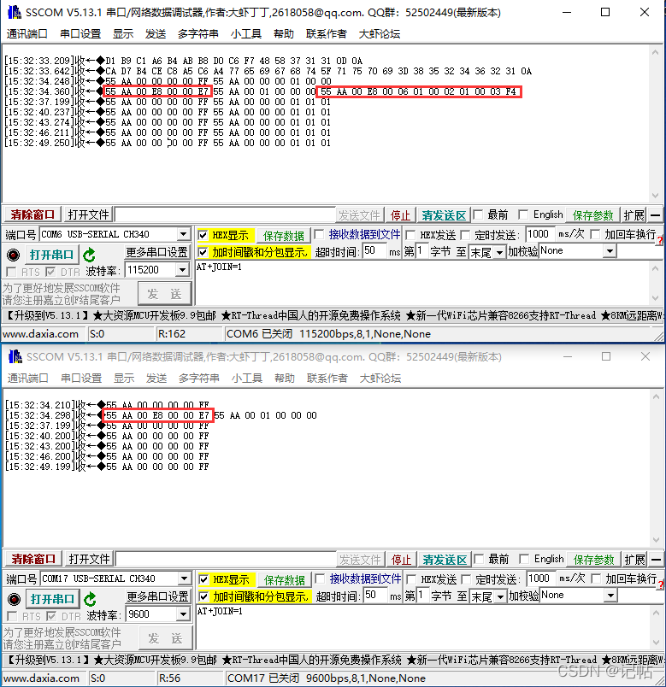The image size is (666, 687).
Task: Open 多字符串 menu in top window
Action: (x=198, y=33)
